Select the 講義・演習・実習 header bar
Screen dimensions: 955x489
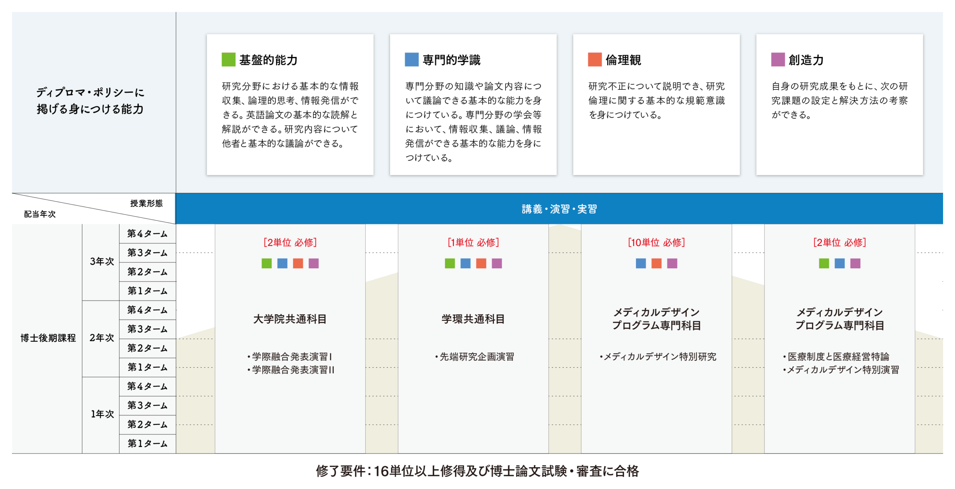(x=559, y=209)
